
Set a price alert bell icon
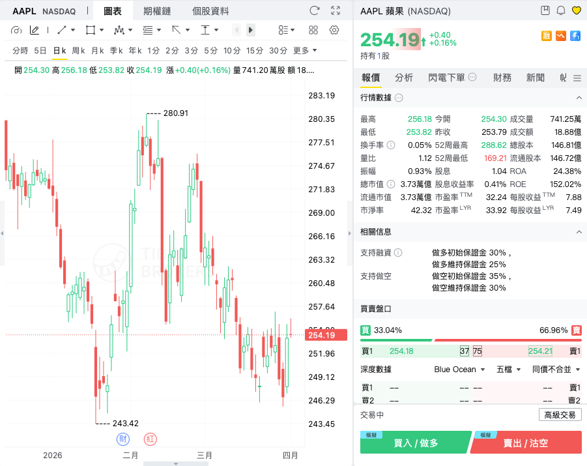(561, 10)
